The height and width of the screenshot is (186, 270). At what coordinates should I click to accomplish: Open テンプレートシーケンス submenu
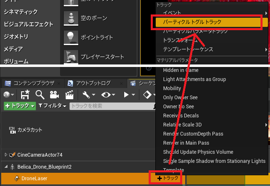212,49
